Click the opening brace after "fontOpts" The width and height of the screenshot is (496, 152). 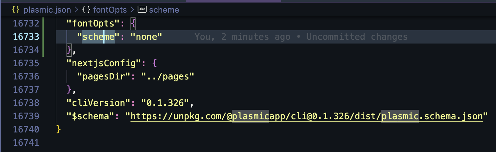pos(133,24)
